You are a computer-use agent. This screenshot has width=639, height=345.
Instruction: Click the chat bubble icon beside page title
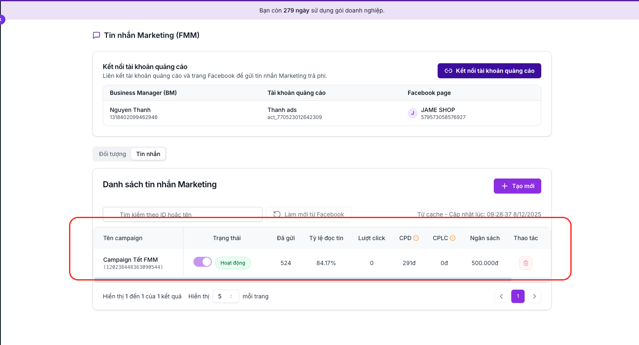(97, 35)
